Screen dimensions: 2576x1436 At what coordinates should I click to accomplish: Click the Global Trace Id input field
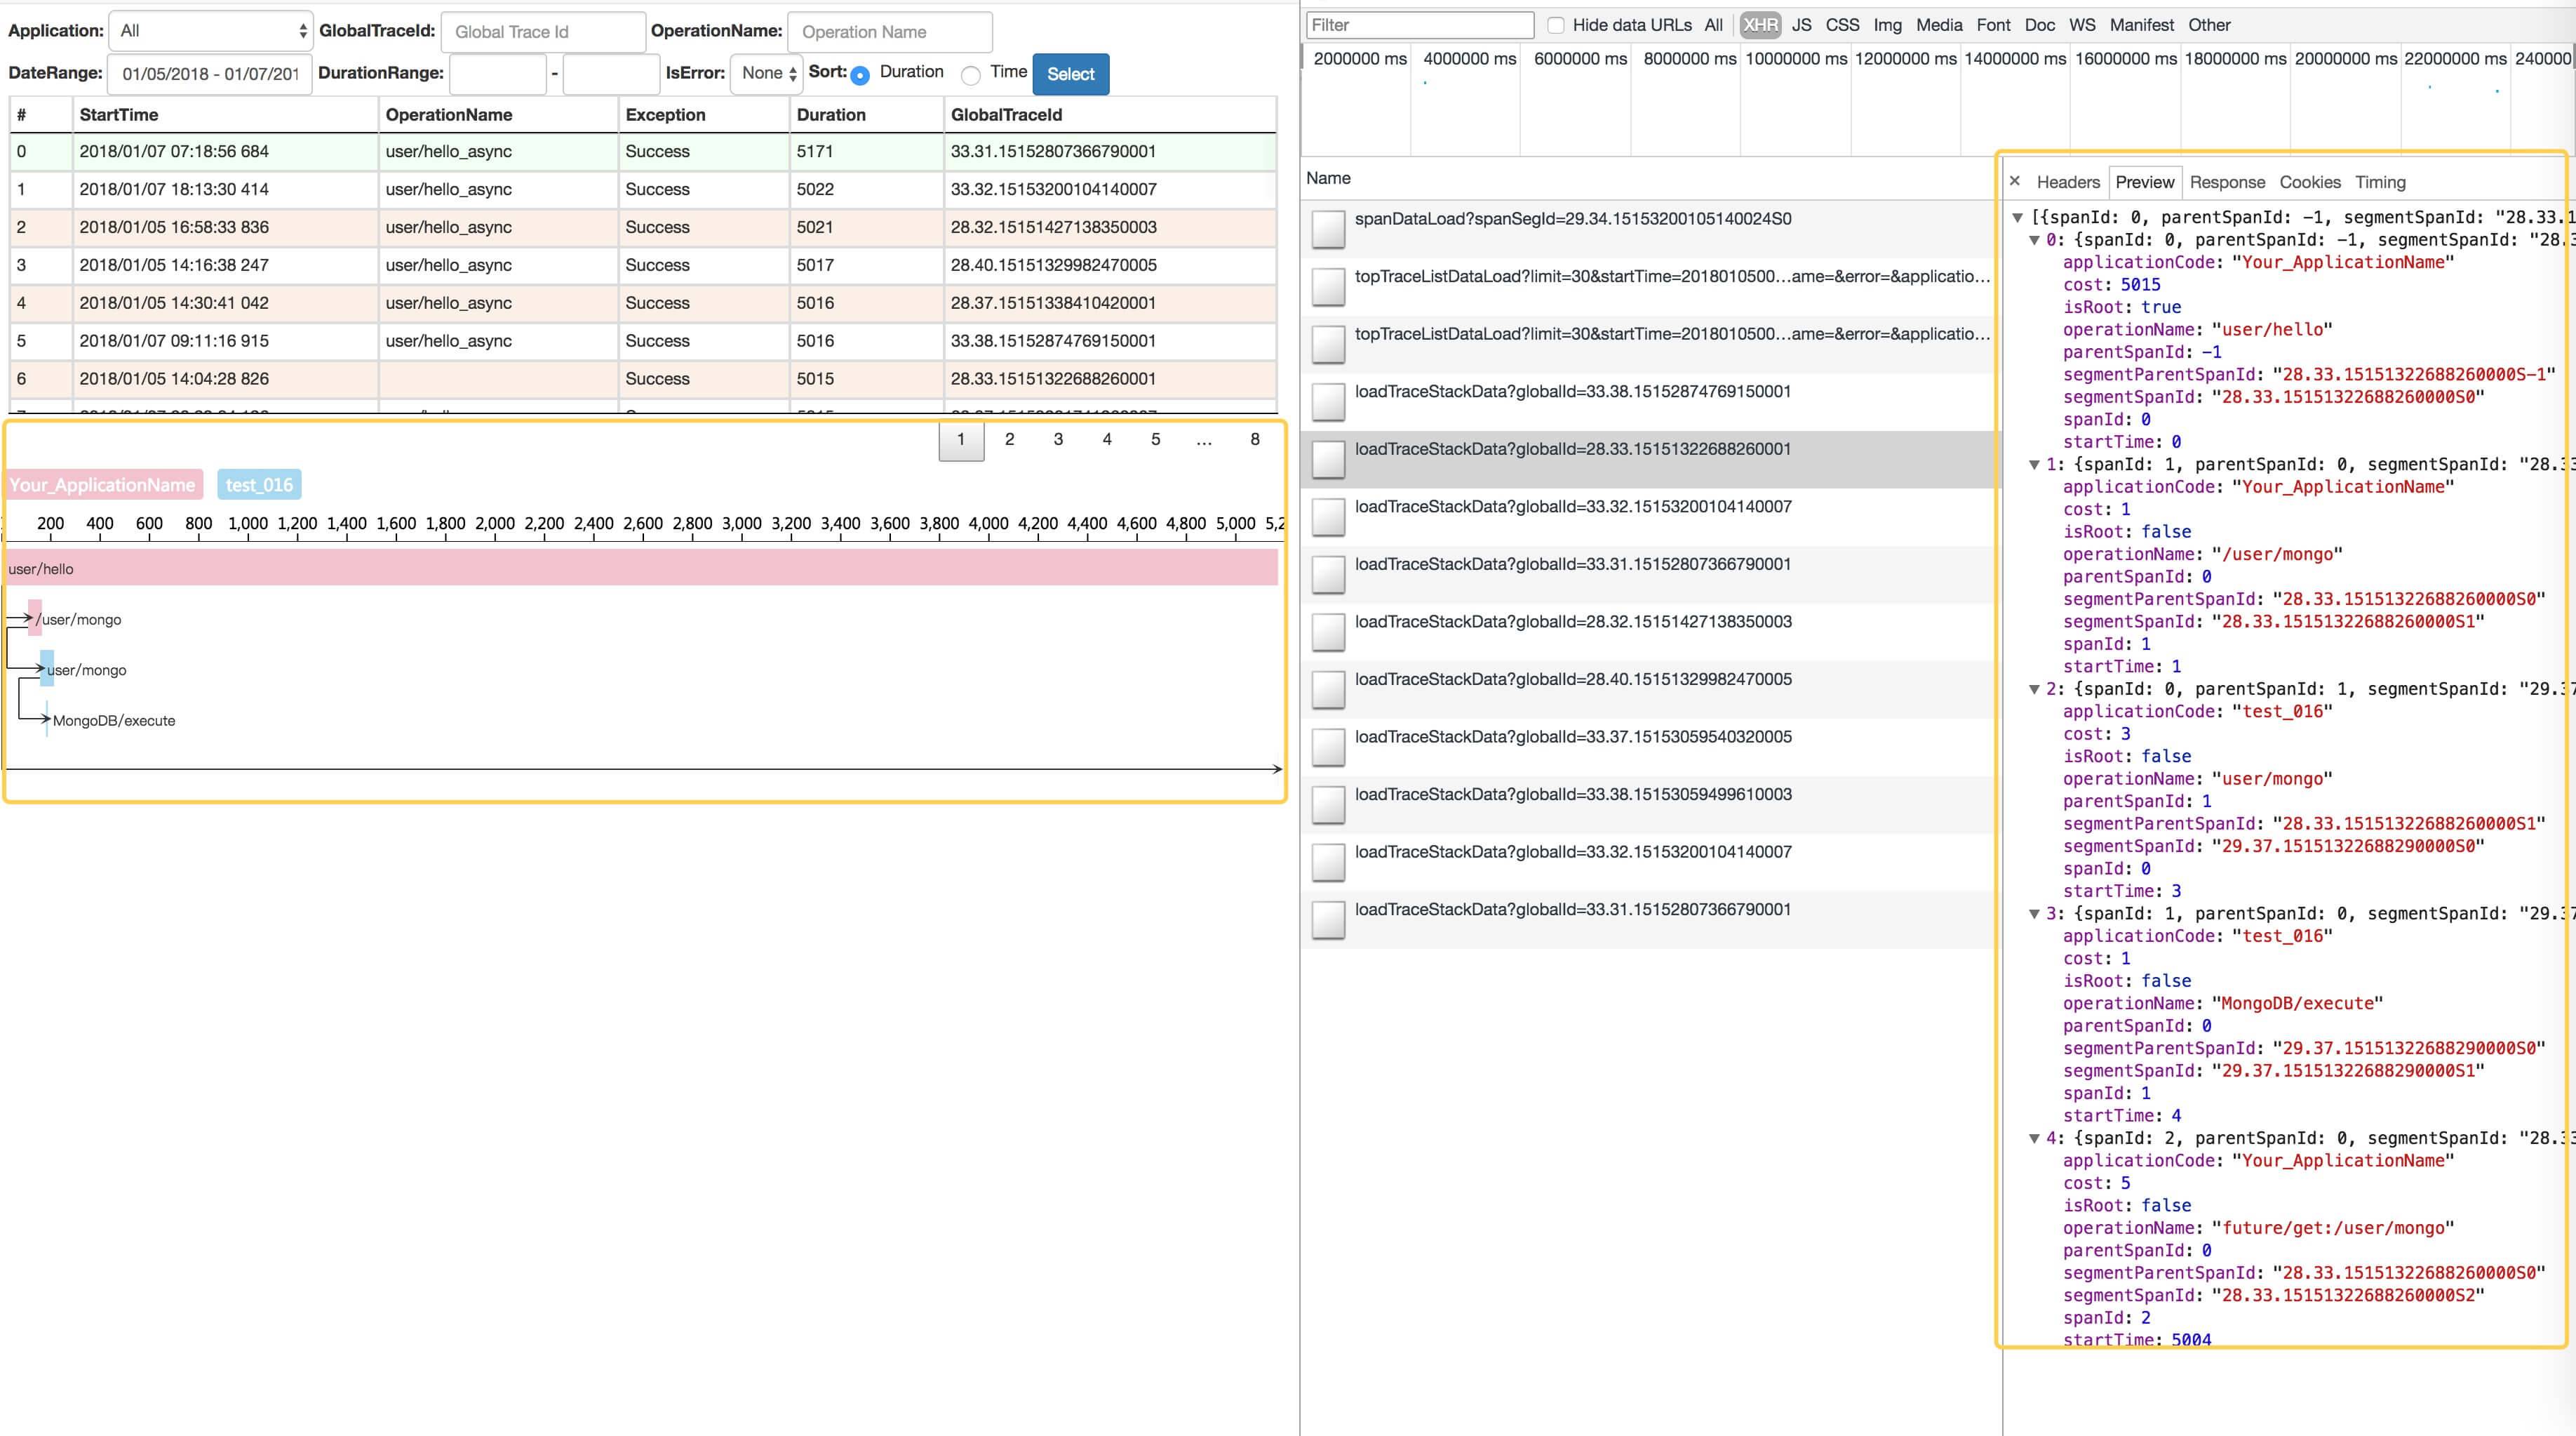click(x=542, y=32)
